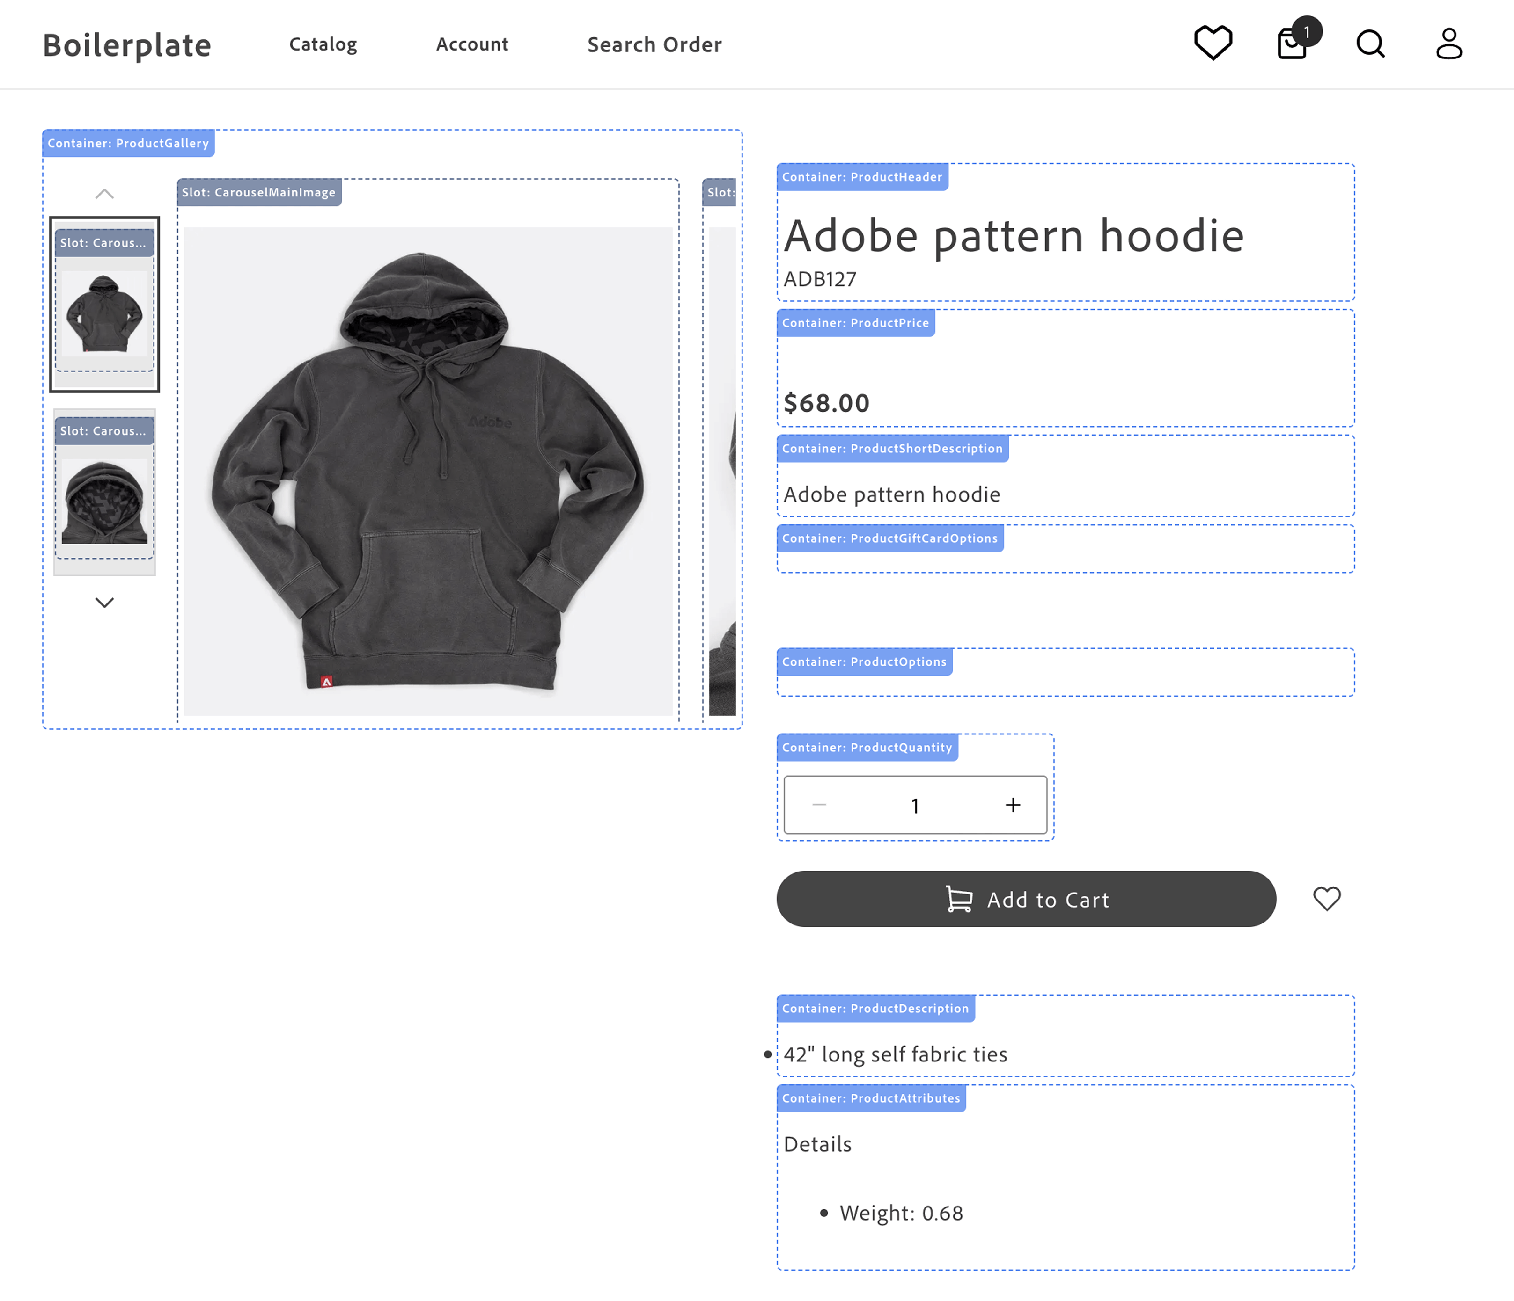Image resolution: width=1514 pixels, height=1301 pixels.
Task: Open the search magnifier icon
Action: [x=1370, y=44]
